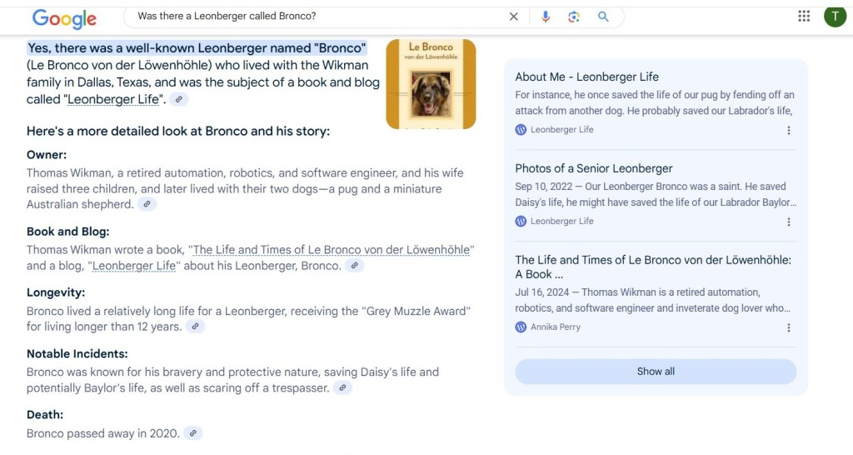The width and height of the screenshot is (853, 455).
Task: Open the Google apps grid icon
Action: click(x=804, y=17)
